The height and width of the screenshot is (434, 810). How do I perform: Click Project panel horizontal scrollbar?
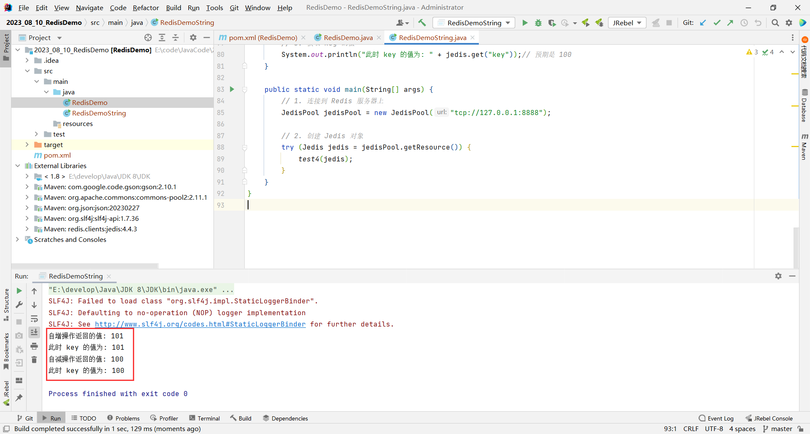coord(84,266)
